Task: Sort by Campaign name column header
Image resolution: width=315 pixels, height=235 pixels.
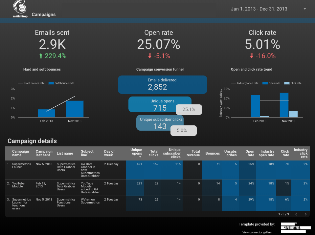Action: pyautogui.click(x=20, y=153)
